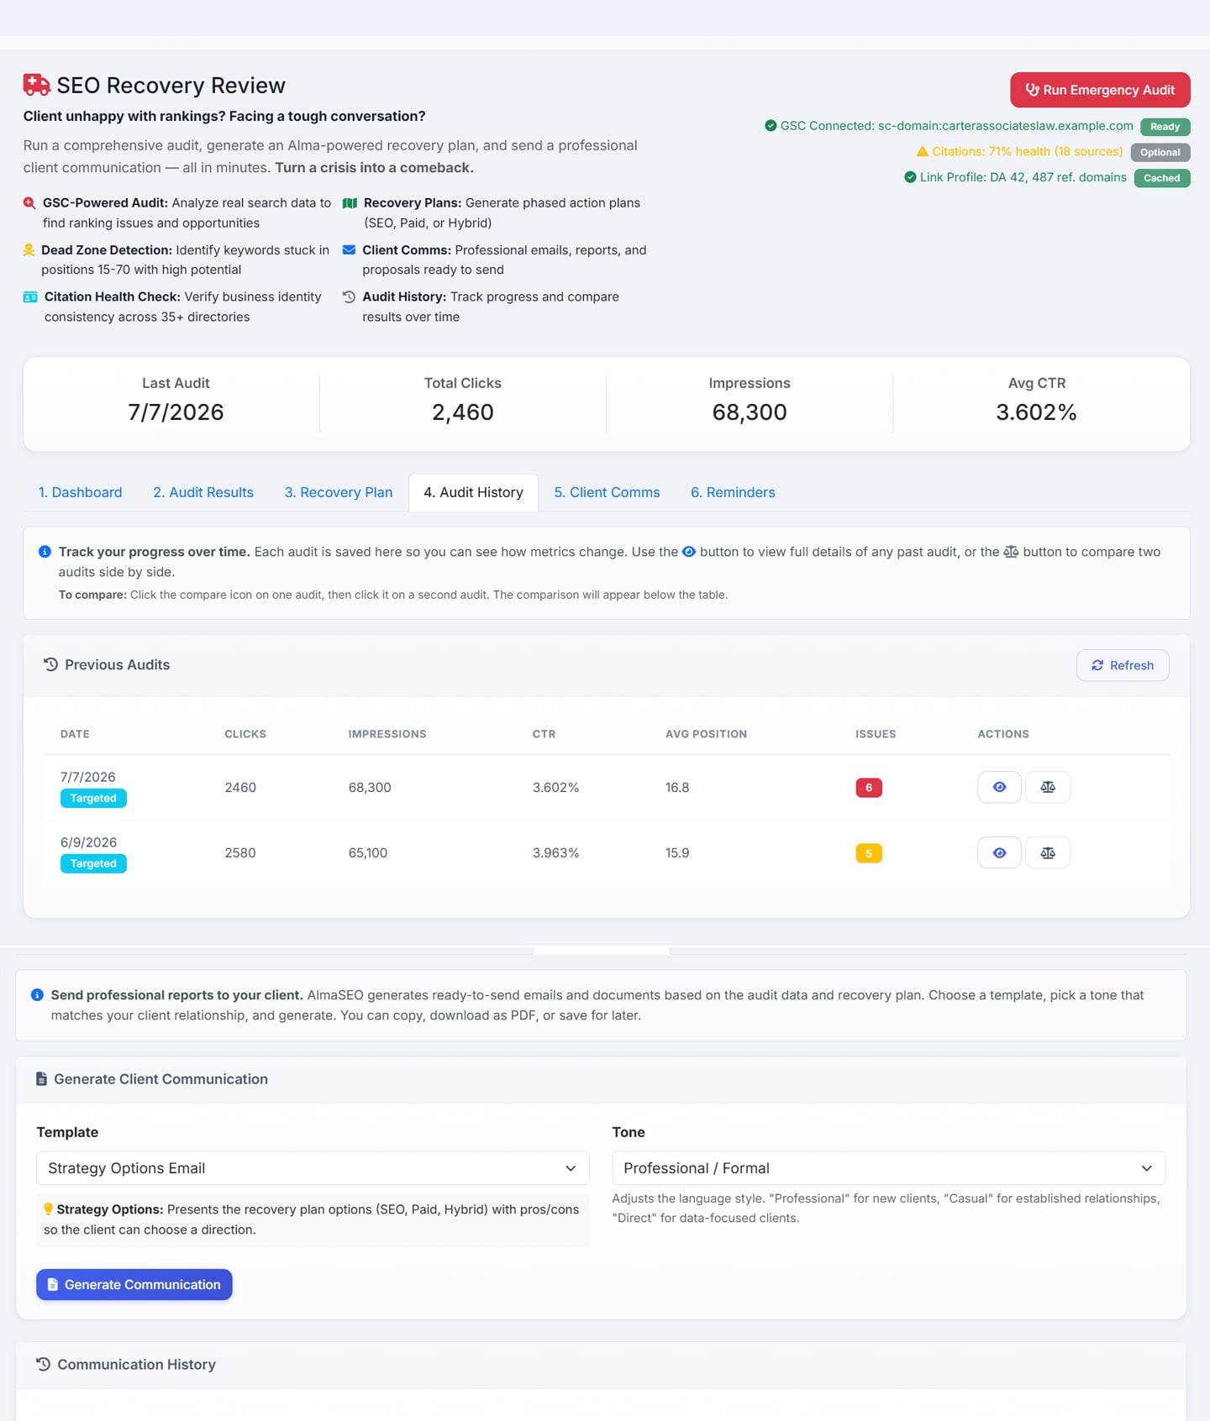The height and width of the screenshot is (1421, 1210).
Task: Select the 4. Audit History tab
Action: tap(473, 492)
